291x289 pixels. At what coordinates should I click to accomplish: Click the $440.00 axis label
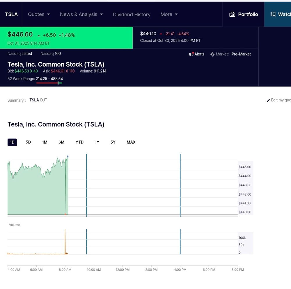tap(245, 212)
